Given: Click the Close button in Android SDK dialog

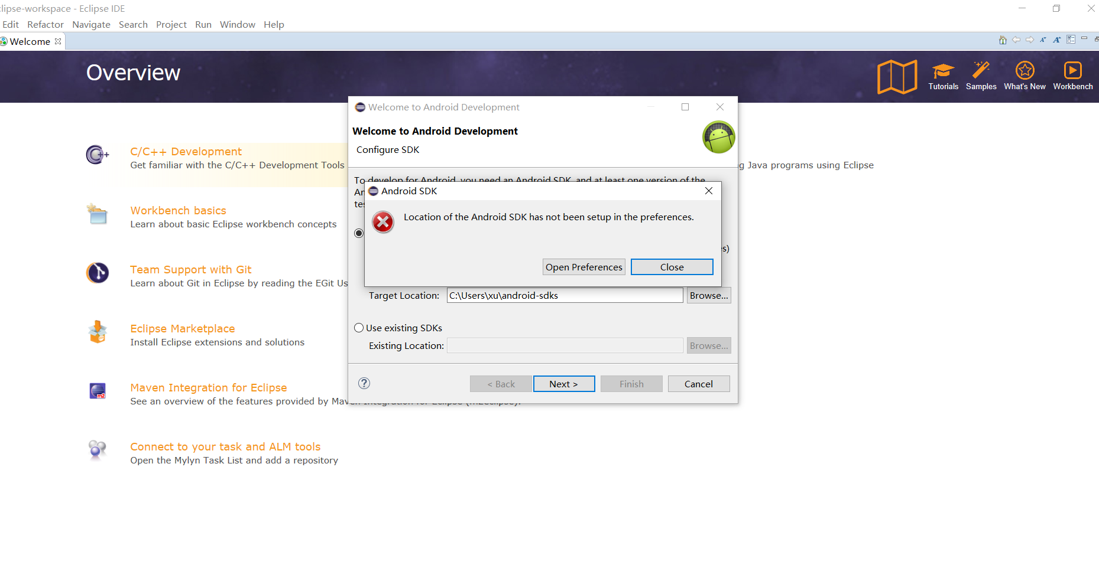Looking at the screenshot, I should pyautogui.click(x=672, y=267).
